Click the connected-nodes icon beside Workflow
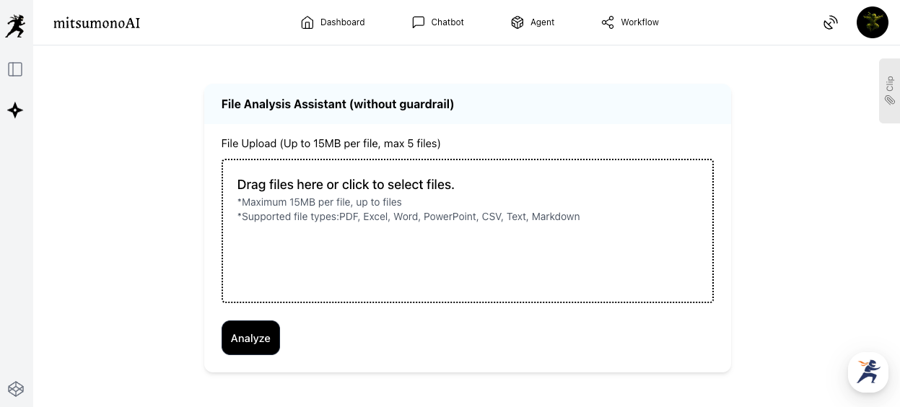The width and height of the screenshot is (900, 407). coord(608,22)
